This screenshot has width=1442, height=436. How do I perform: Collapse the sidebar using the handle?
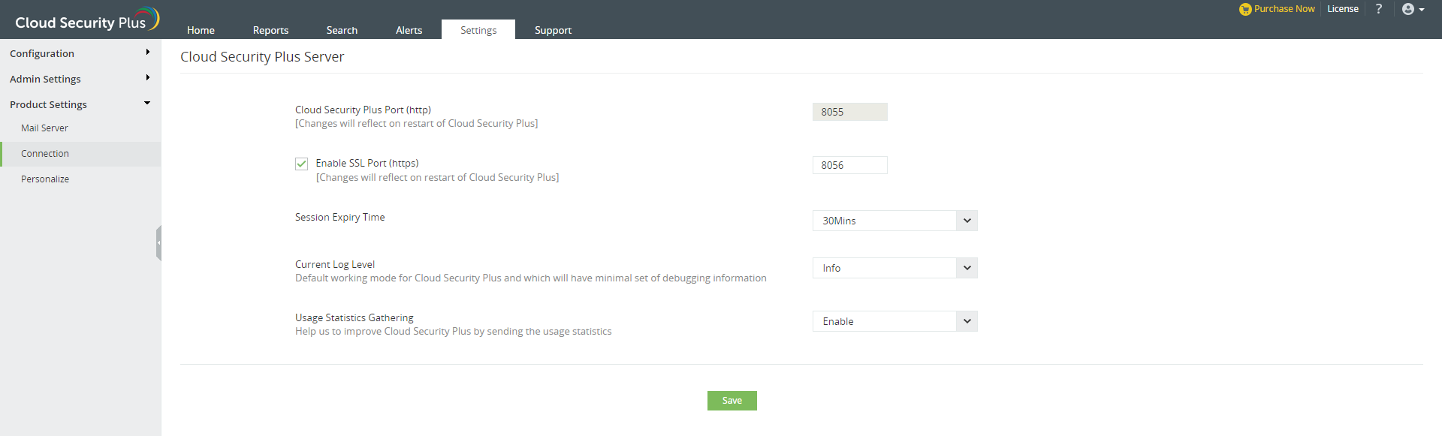[158, 242]
